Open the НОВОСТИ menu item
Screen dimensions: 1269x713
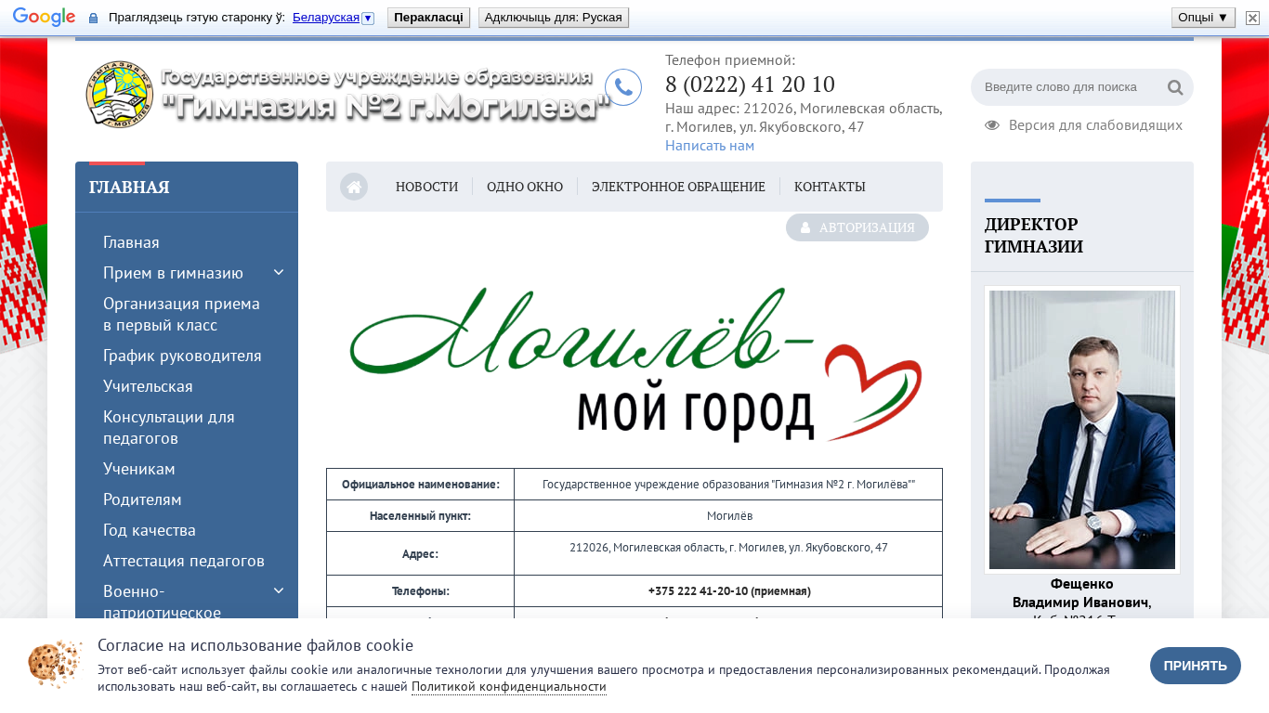point(426,187)
